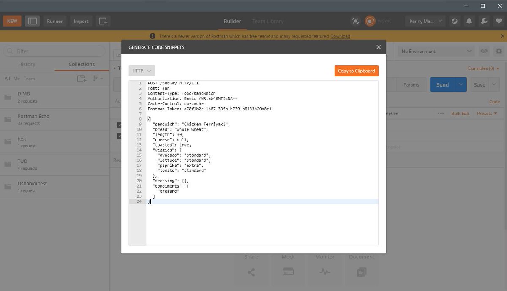Click the "oregano" line in code
Screen dimensions: 507x291
pyautogui.click(x=168, y=191)
